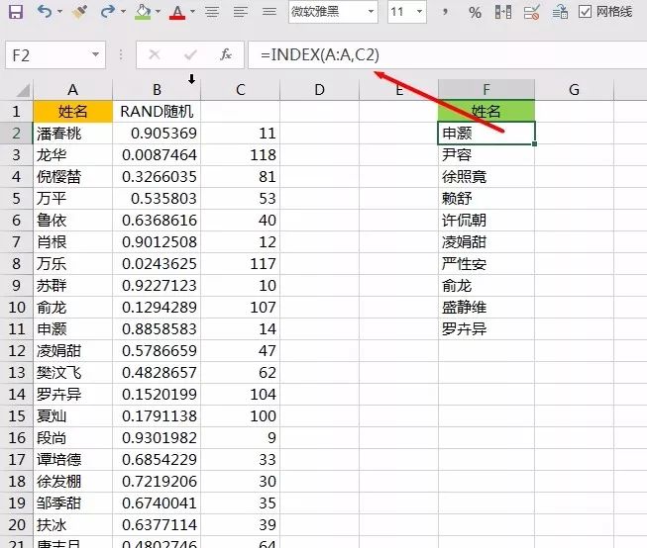Expand the Name Box dropdown arrow
This screenshot has width=647, height=548.
coord(96,54)
